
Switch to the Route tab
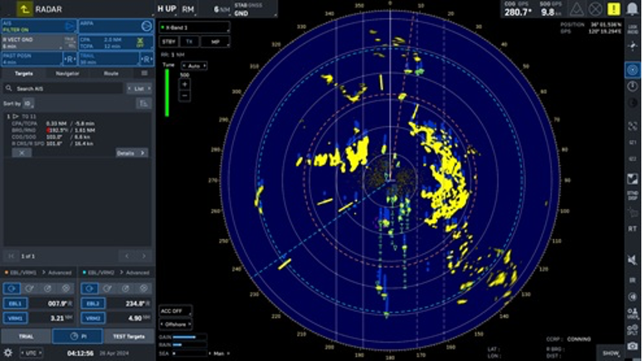[110, 73]
